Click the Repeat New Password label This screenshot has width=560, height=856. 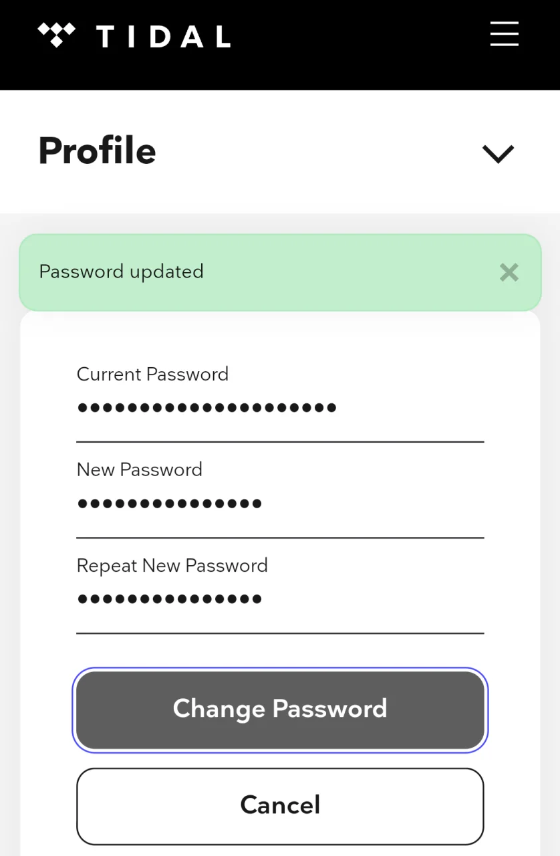172,566
